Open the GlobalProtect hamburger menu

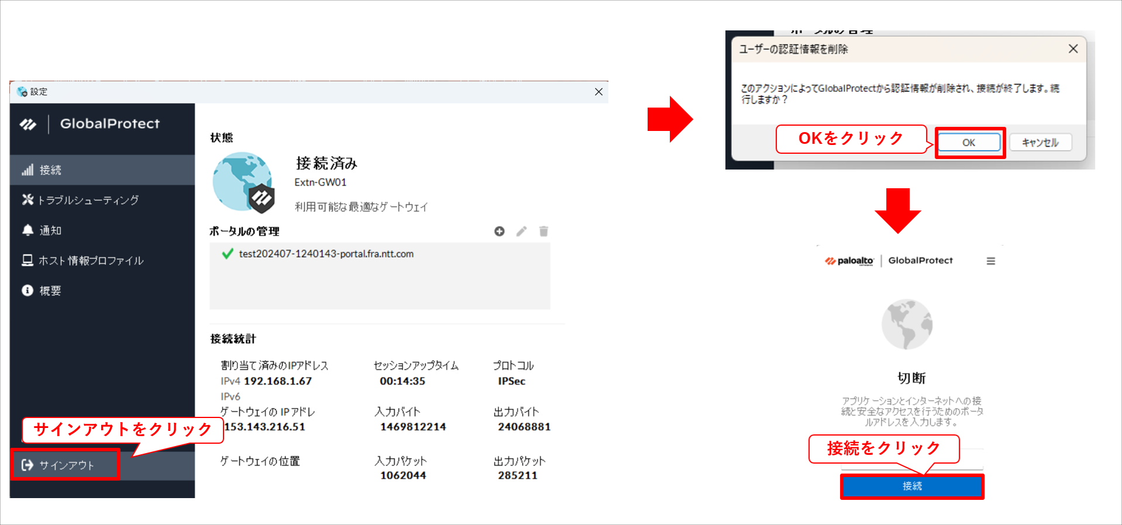990,261
